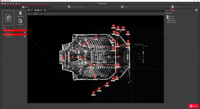
Task: Click the sixth round icon in top toolbar
Action: pos(16,3)
